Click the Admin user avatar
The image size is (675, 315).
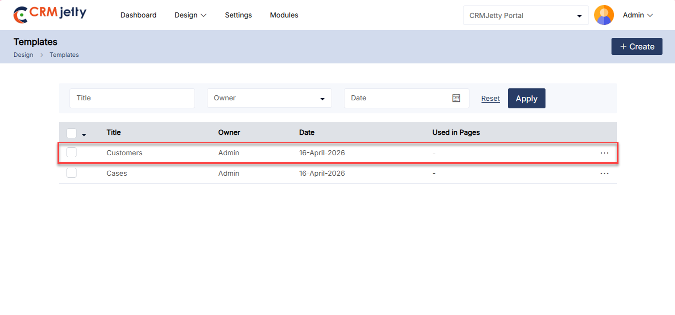603,15
